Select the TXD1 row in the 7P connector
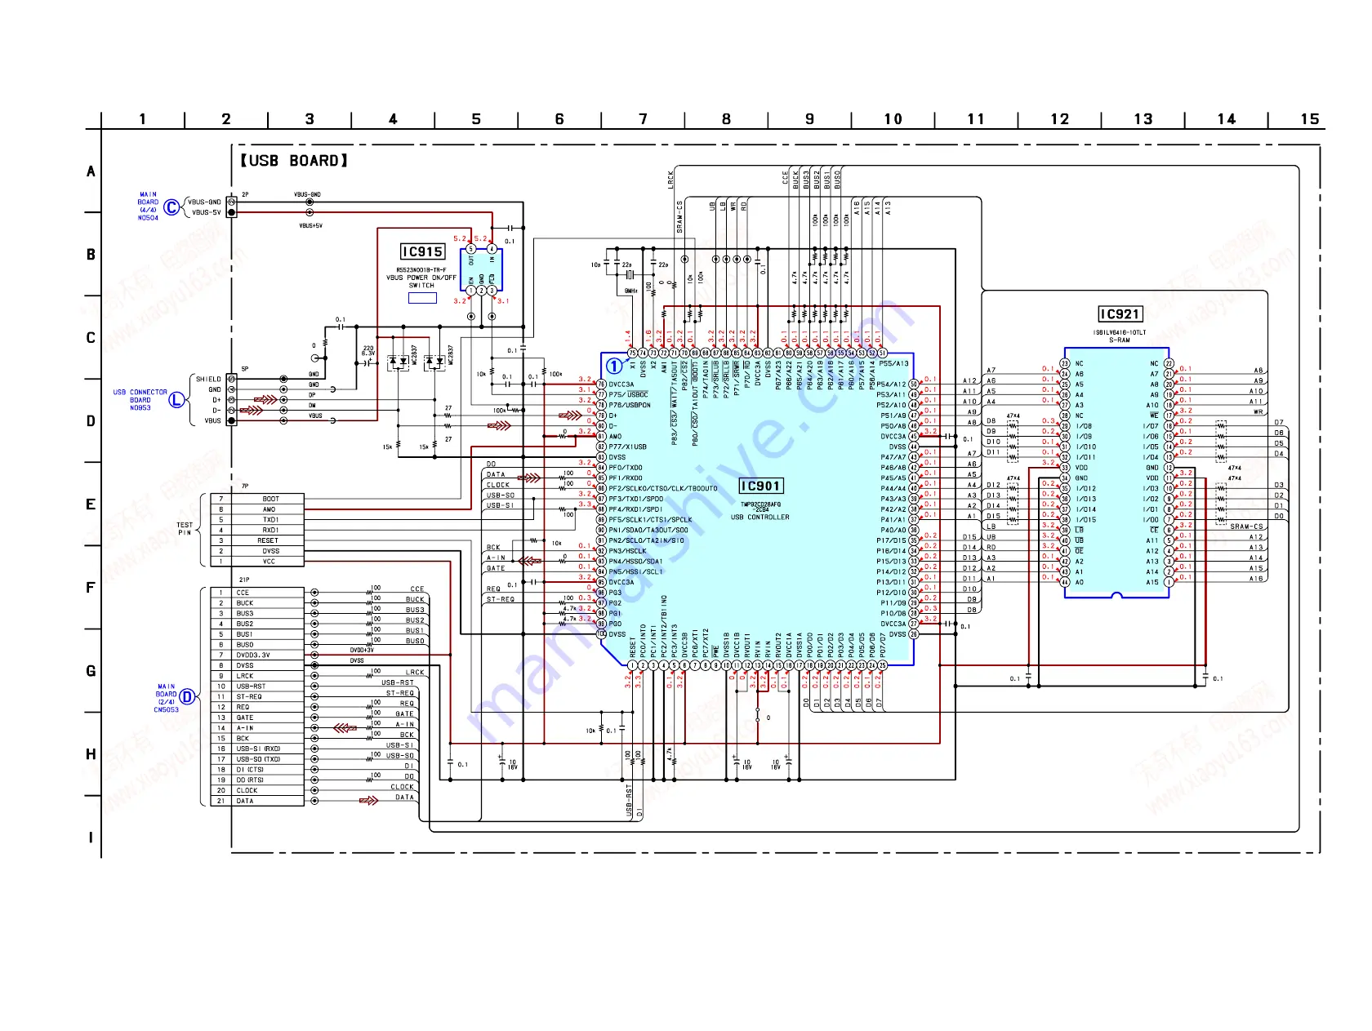The height and width of the screenshot is (1031, 1372). pyautogui.click(x=257, y=520)
